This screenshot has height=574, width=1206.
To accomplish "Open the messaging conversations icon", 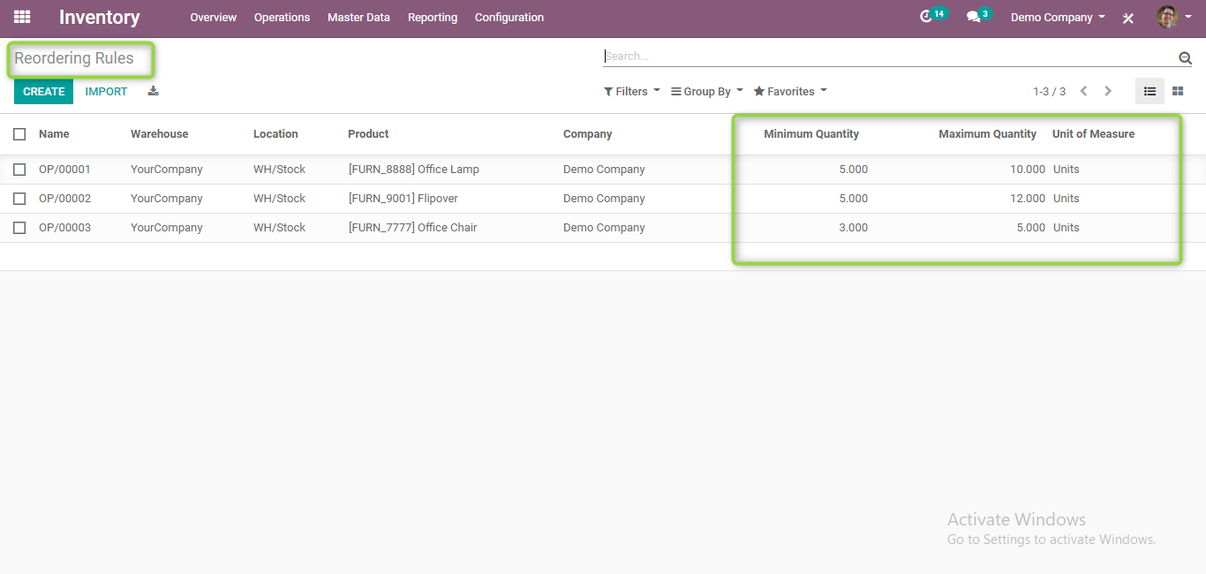I will click(974, 16).
